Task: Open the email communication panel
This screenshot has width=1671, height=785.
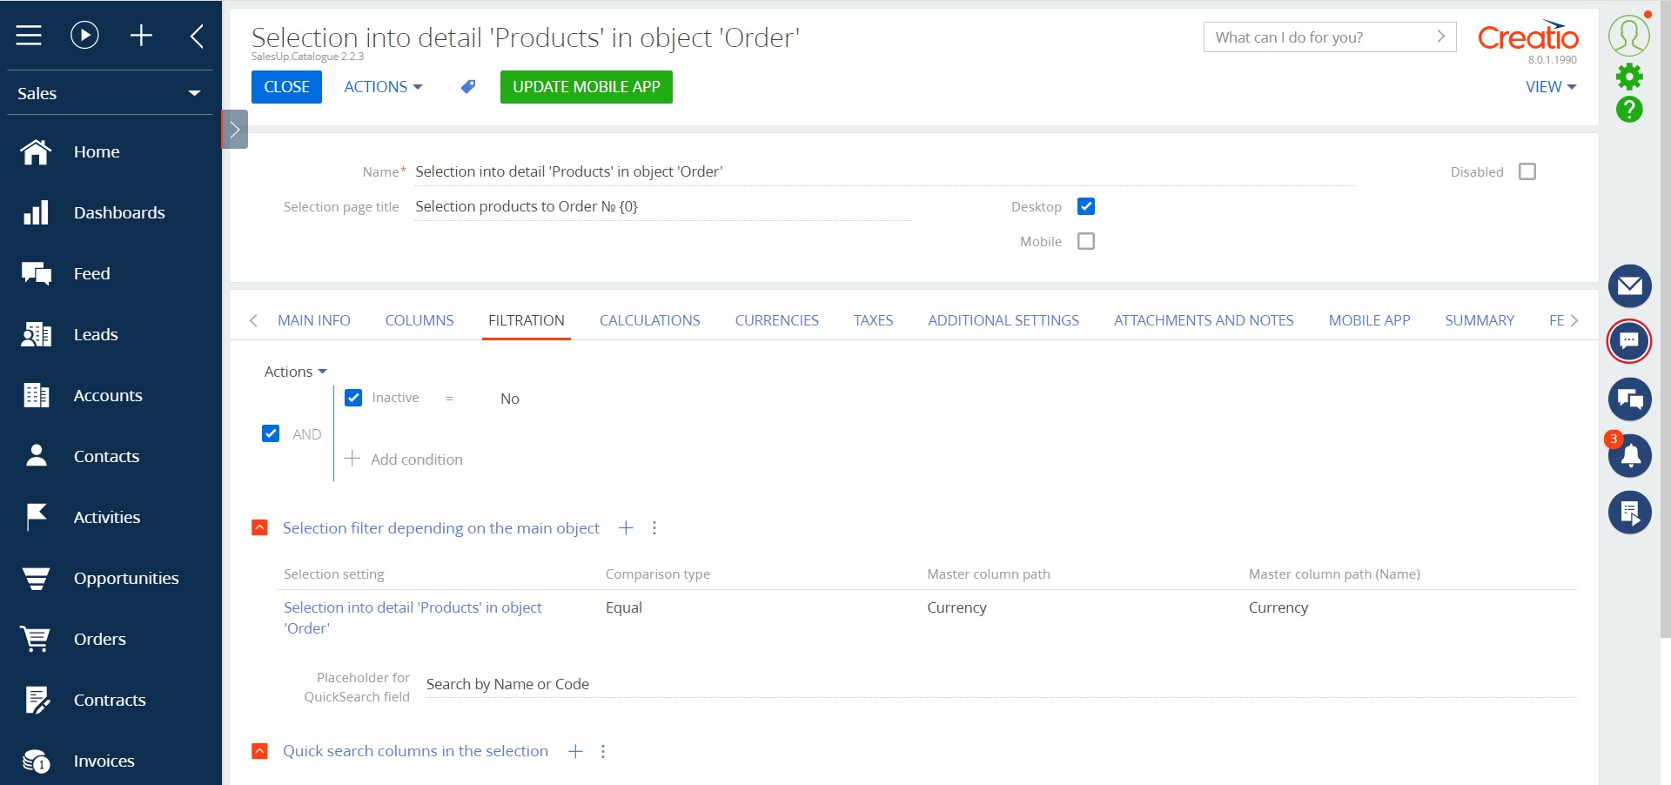Action: pyautogui.click(x=1629, y=286)
